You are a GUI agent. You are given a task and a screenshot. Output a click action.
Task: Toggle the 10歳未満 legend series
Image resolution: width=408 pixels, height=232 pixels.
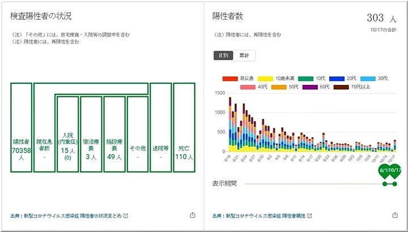coord(274,78)
